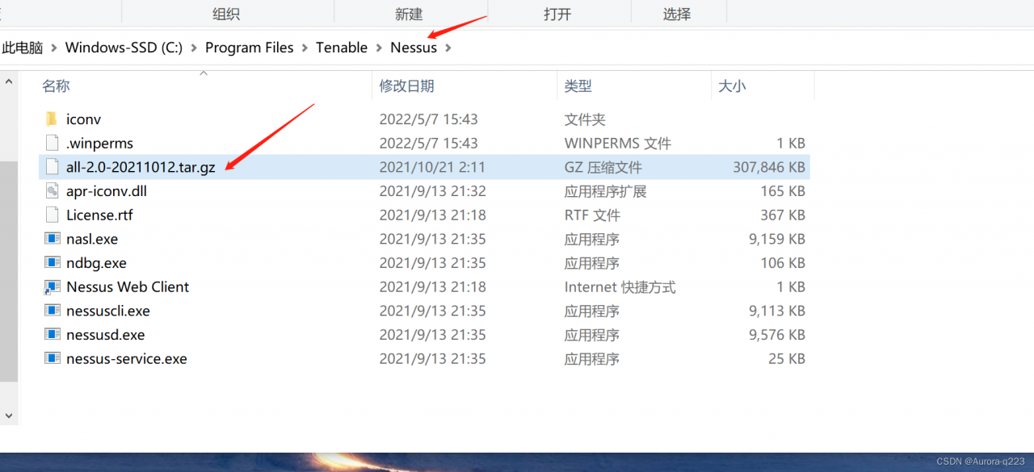Image resolution: width=1034 pixels, height=472 pixels.
Task: Click the date of License.rtf
Action: pyautogui.click(x=433, y=215)
